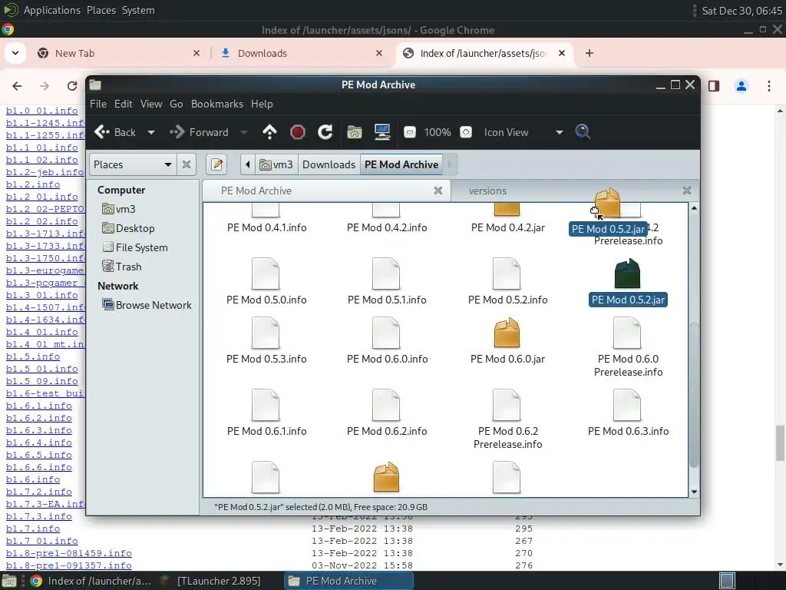The height and width of the screenshot is (590, 786).
Task: Click the Stop loading red icon
Action: pyautogui.click(x=297, y=132)
